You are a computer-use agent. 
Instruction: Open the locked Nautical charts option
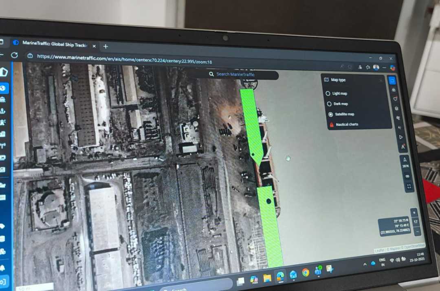click(x=347, y=124)
